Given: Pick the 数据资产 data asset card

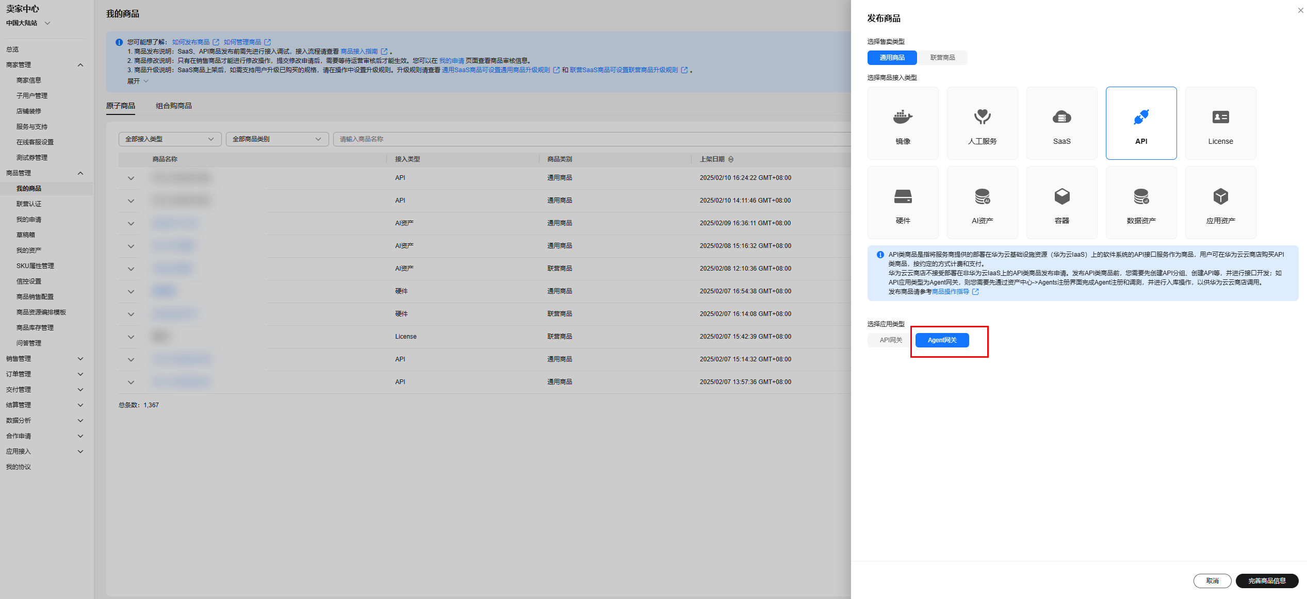Looking at the screenshot, I should tap(1141, 203).
